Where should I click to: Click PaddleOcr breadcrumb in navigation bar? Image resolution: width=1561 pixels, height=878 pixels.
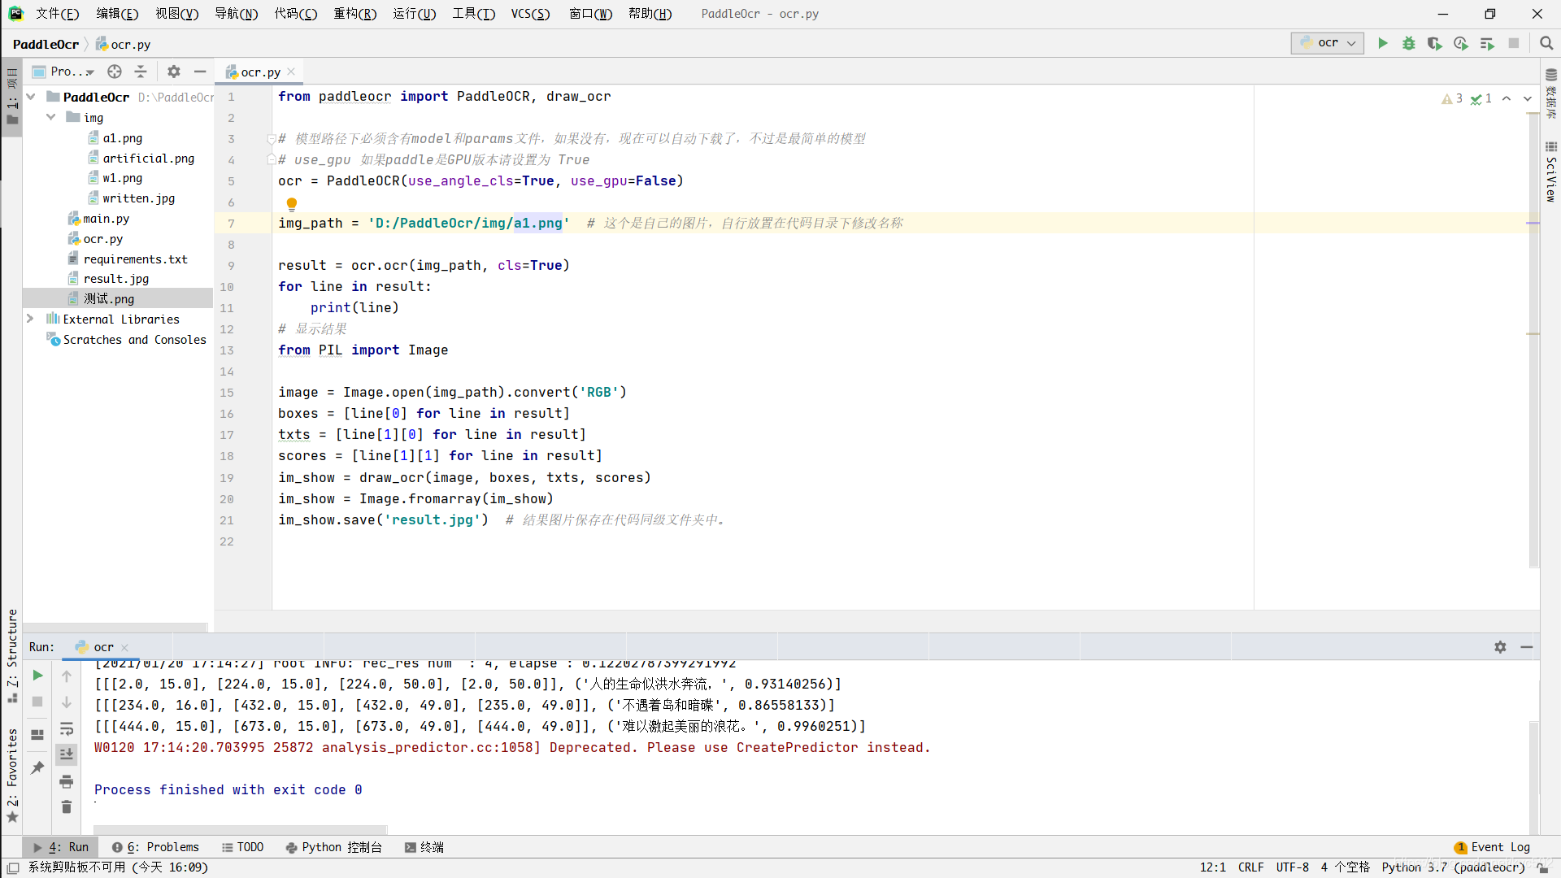[46, 44]
